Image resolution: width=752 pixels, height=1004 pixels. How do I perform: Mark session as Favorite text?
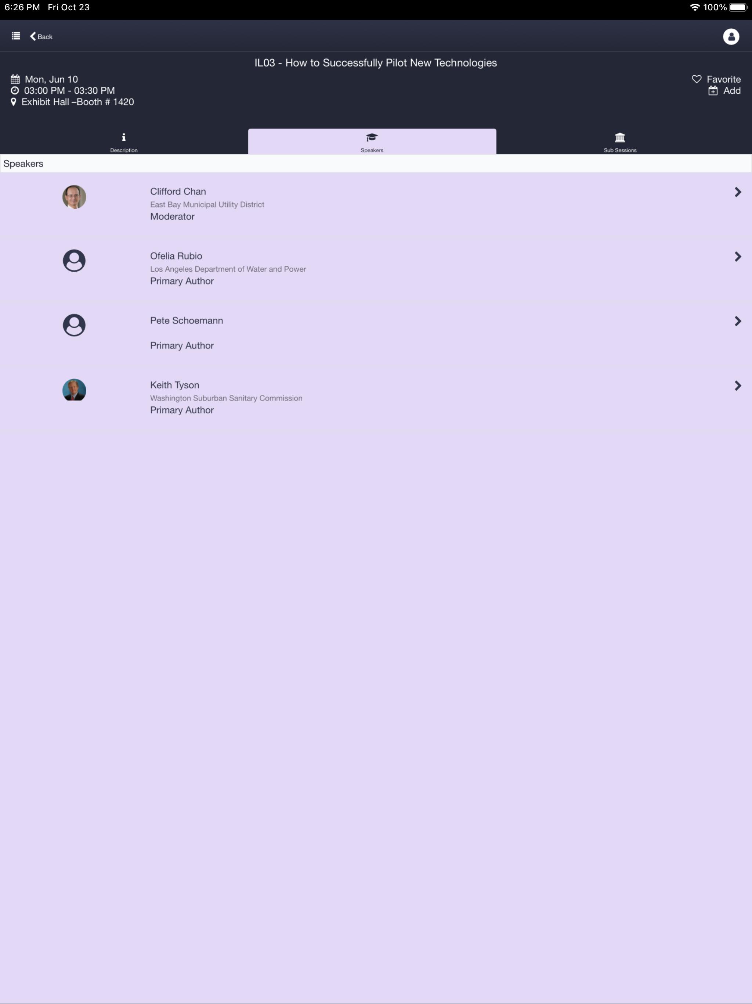pos(723,79)
